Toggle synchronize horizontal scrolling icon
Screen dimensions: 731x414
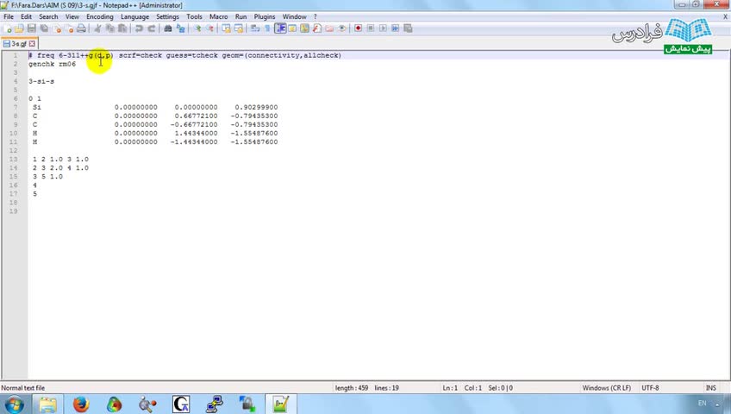coord(239,29)
